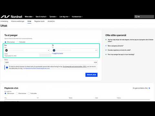Click the search field in the header

tap(144, 16)
